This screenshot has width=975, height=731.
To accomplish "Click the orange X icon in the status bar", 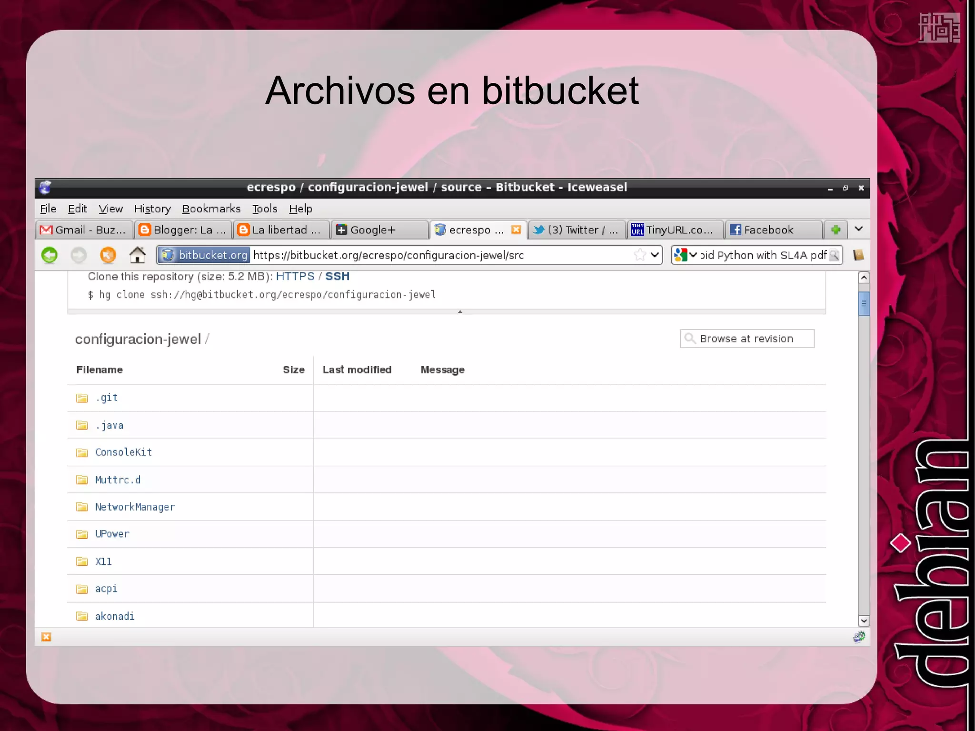I will [x=46, y=637].
